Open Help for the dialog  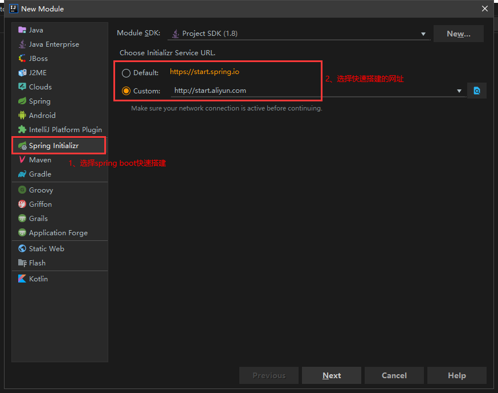coord(457,375)
